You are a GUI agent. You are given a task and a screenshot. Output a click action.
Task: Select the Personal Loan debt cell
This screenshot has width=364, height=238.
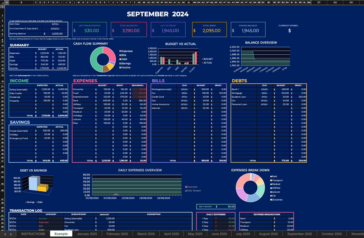(244, 104)
